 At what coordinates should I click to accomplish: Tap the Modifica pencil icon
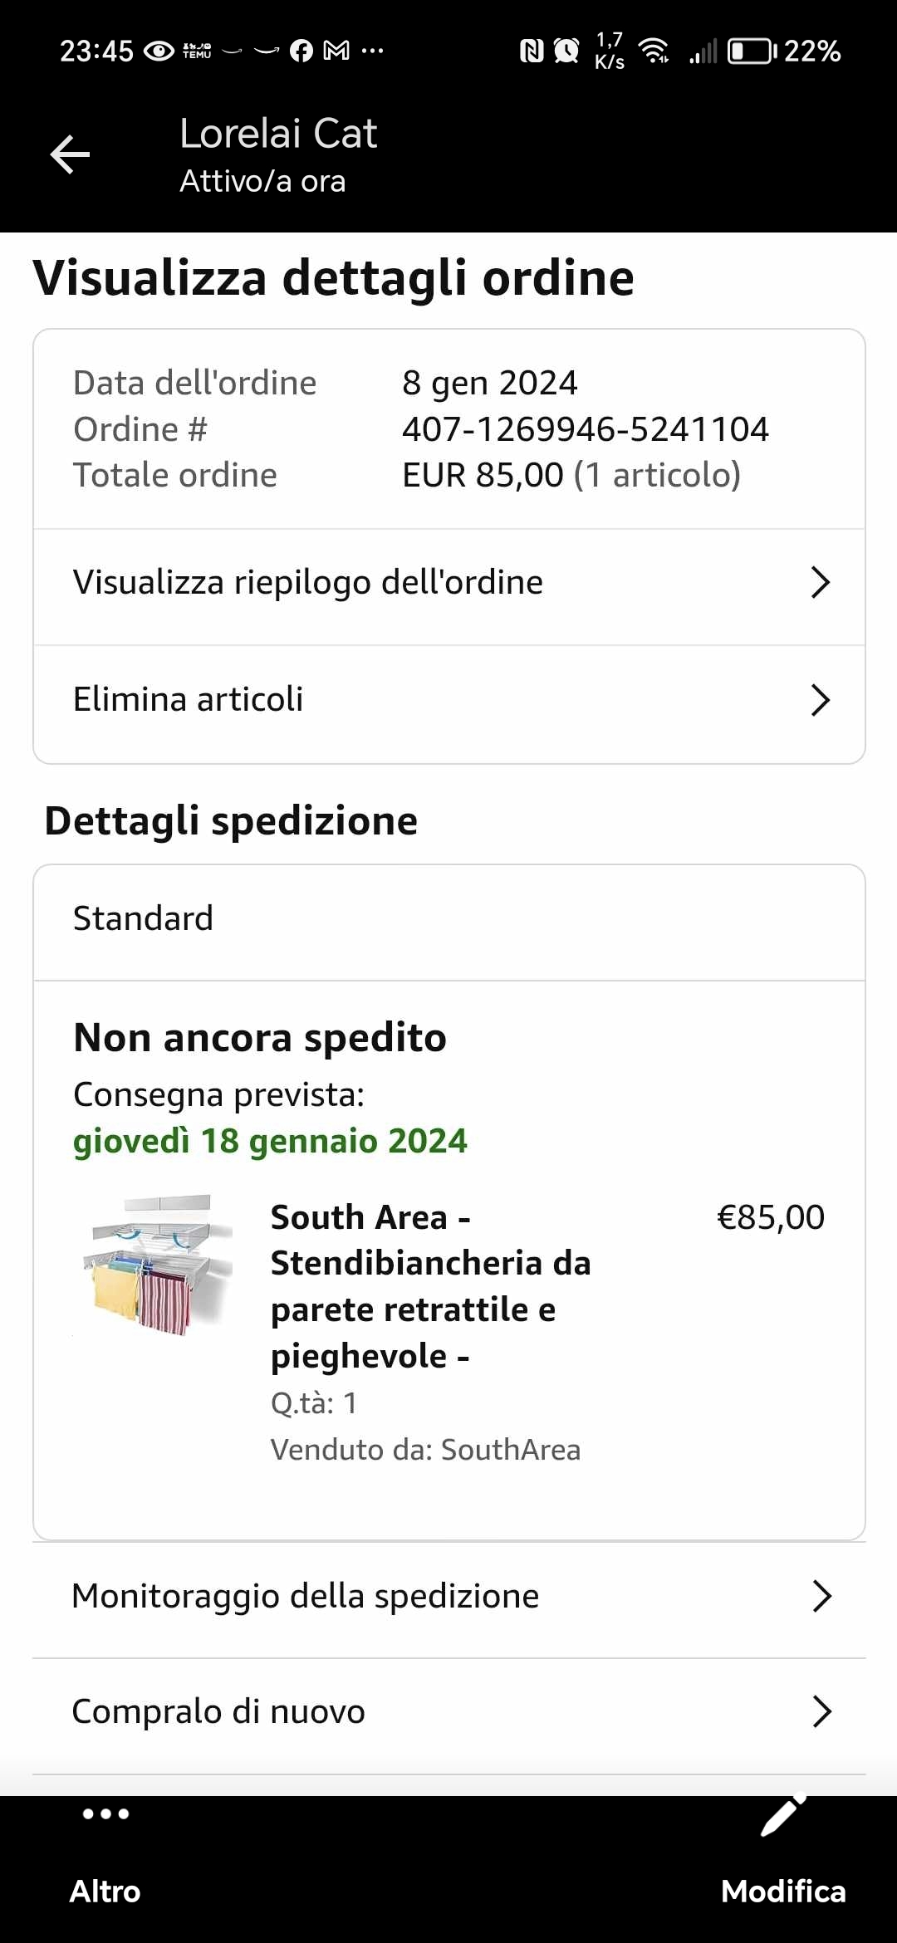pyautogui.click(x=783, y=1817)
